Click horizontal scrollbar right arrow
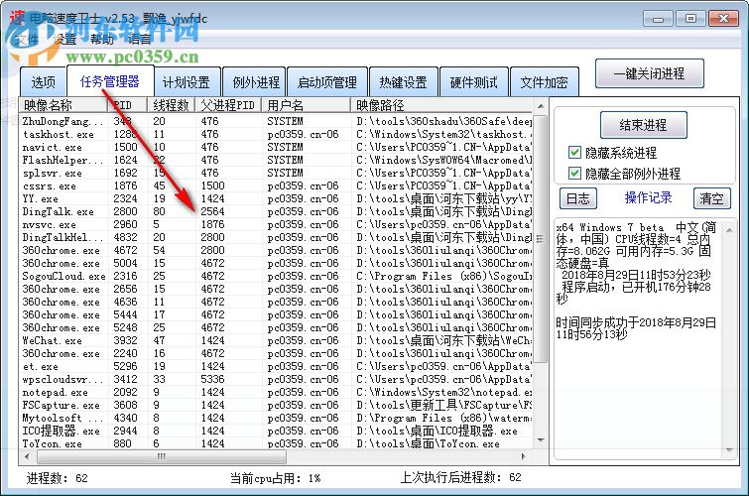The image size is (749, 496). coord(524,457)
